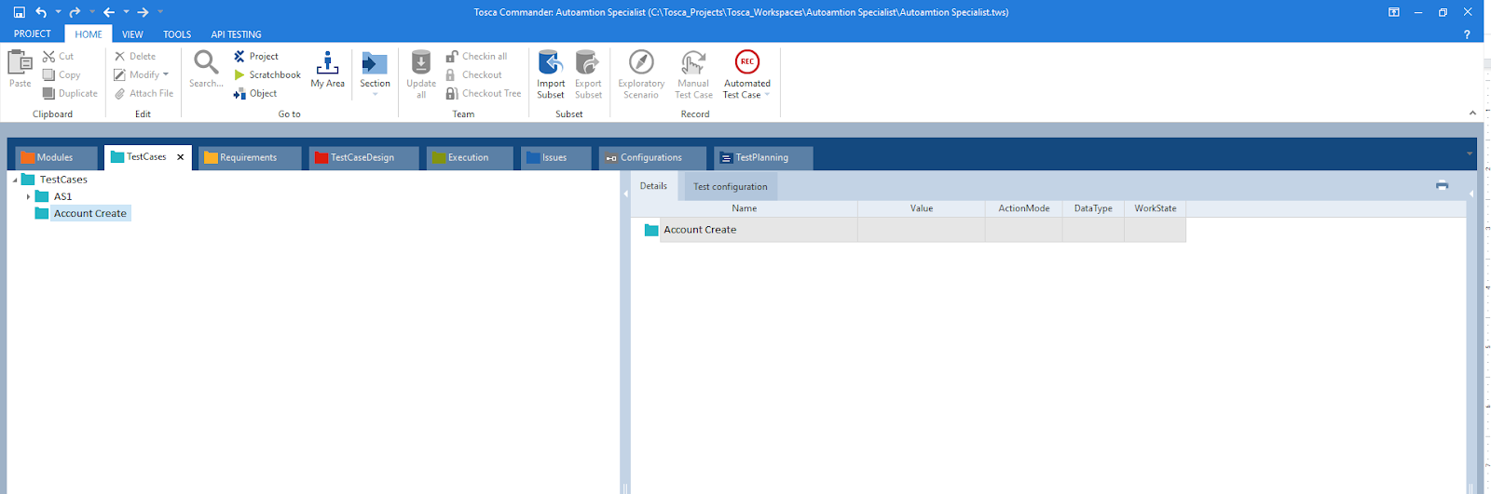The width and height of the screenshot is (1491, 494).
Task: Click the Checkout button
Action: [473, 74]
